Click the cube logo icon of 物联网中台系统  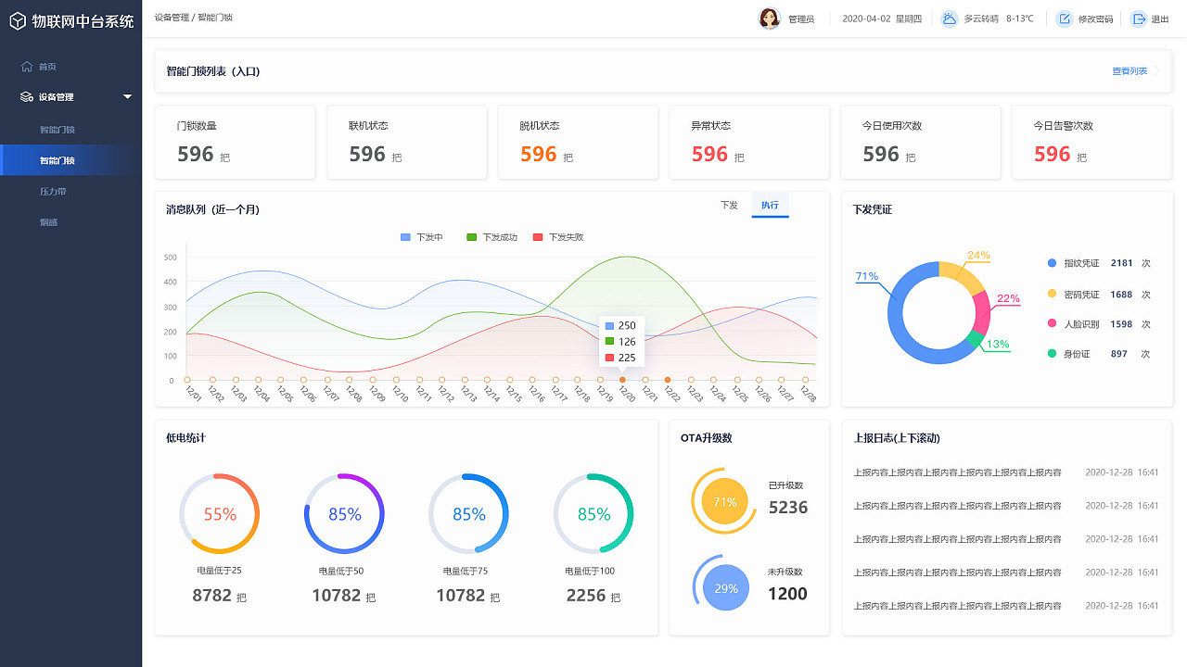(x=18, y=20)
